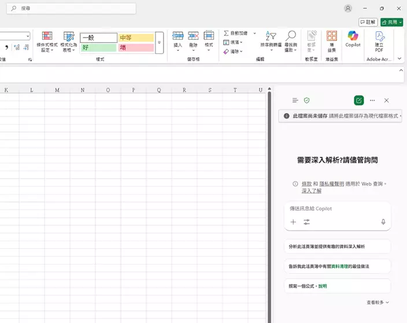Open the settings sliders icon in Copilot input

(306, 222)
